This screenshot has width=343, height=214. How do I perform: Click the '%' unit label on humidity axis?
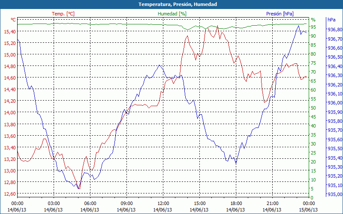pyautogui.click(x=313, y=20)
